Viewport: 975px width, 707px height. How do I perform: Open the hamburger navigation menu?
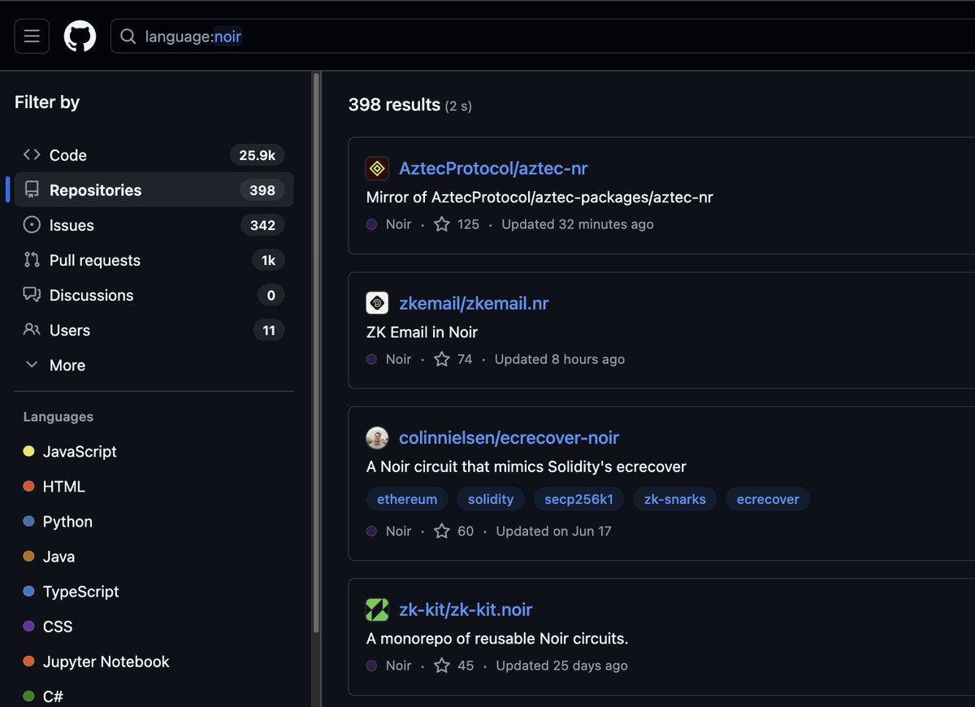(x=32, y=37)
